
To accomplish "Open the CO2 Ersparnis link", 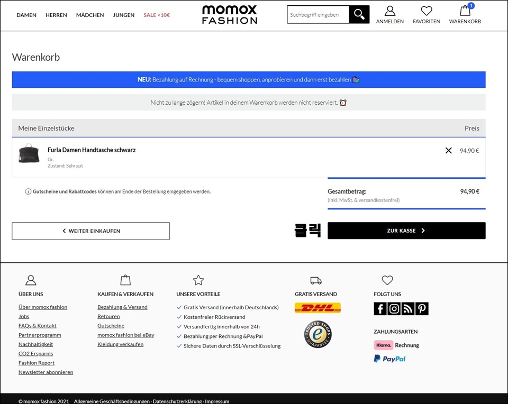I will coord(35,353).
